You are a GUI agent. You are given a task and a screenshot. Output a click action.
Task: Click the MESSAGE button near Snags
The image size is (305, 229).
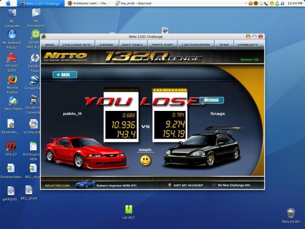point(212,100)
